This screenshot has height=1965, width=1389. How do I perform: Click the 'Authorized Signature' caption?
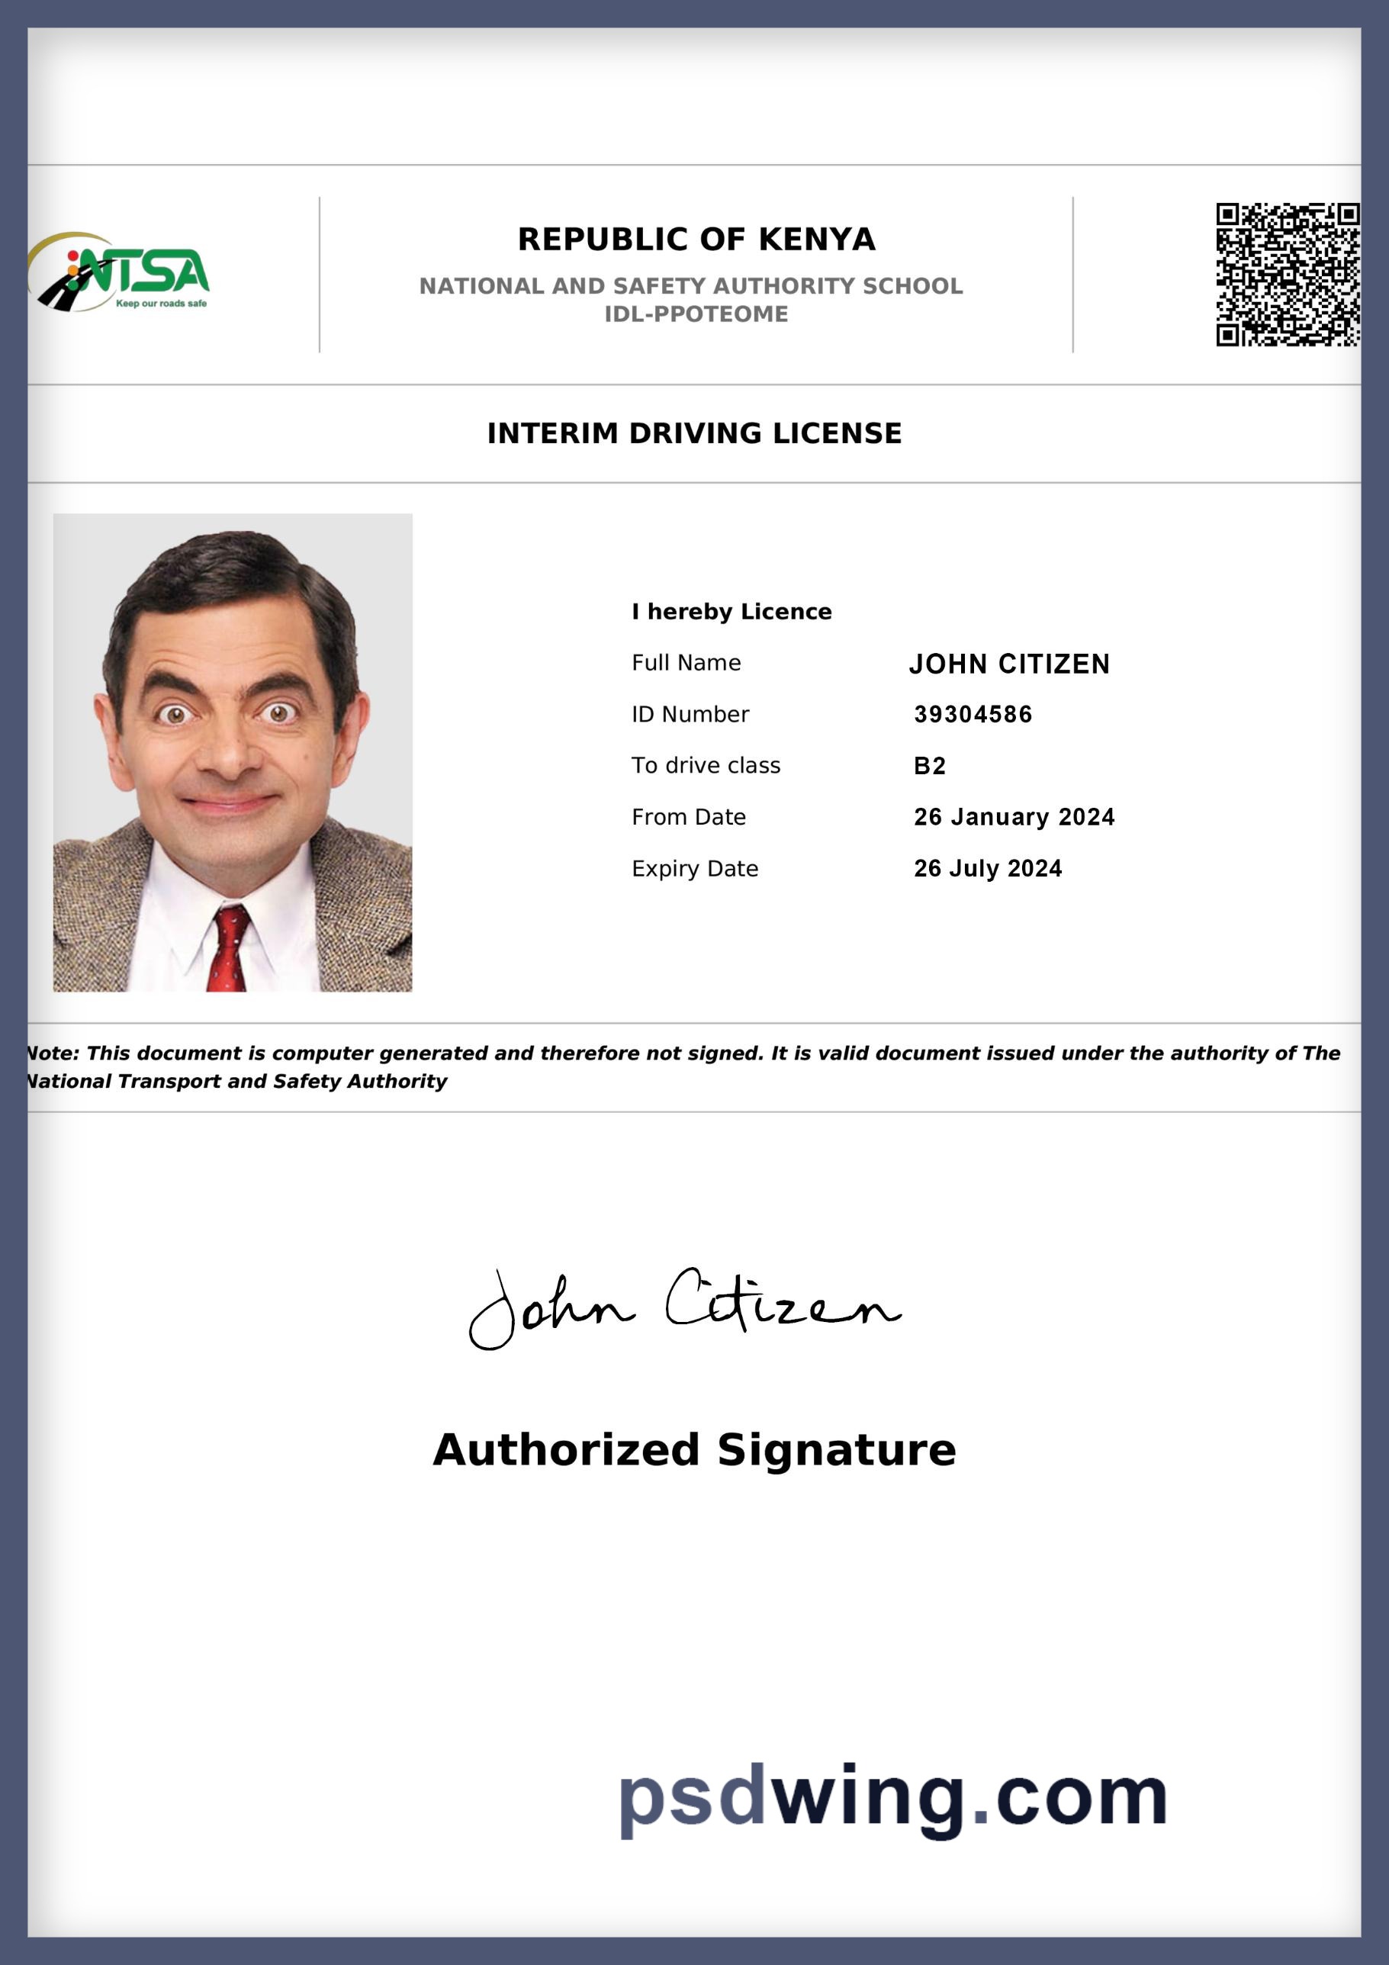click(x=695, y=1450)
